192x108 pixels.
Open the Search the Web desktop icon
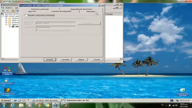[7, 71]
